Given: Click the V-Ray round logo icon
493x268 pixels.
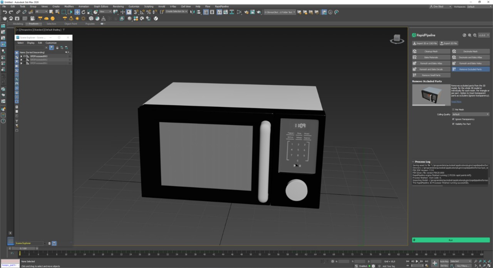Looking at the screenshot, I should 156,18.
